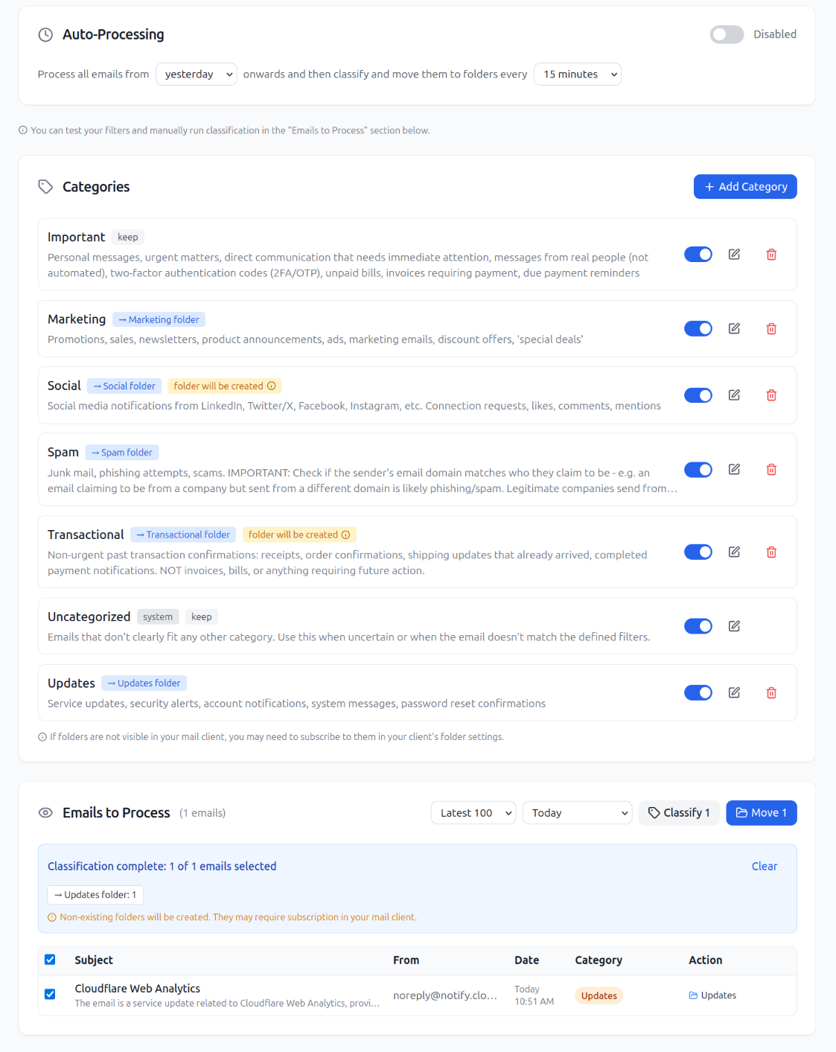This screenshot has height=1052, width=836.
Task: Click the tag icon beside the Categories heading
Action: coord(45,186)
